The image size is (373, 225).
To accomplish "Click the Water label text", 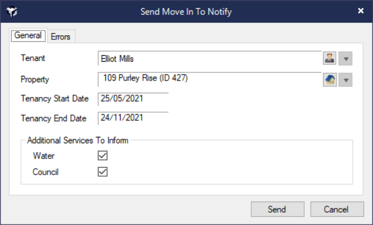I will (x=44, y=156).
